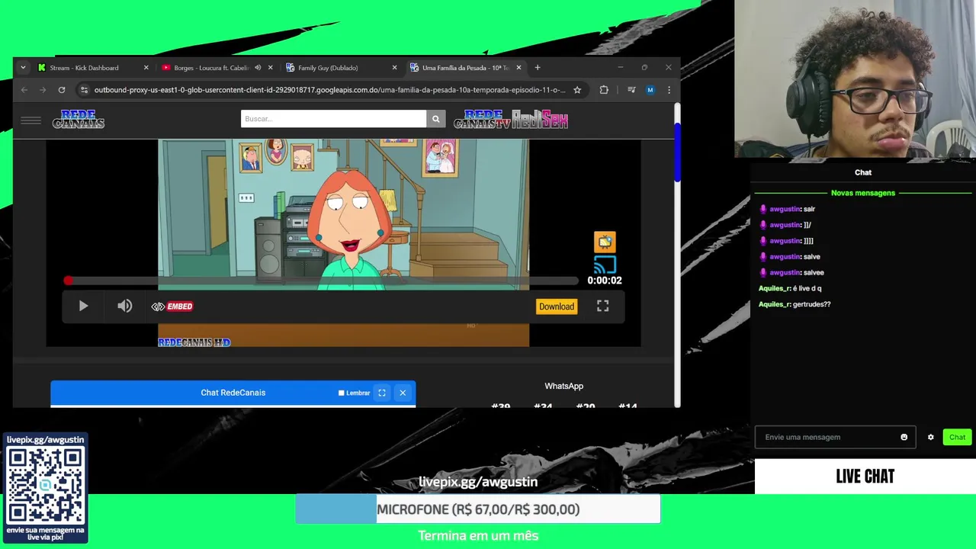Click the page vertical scrollbar
The width and height of the screenshot is (976, 549).
(676, 152)
